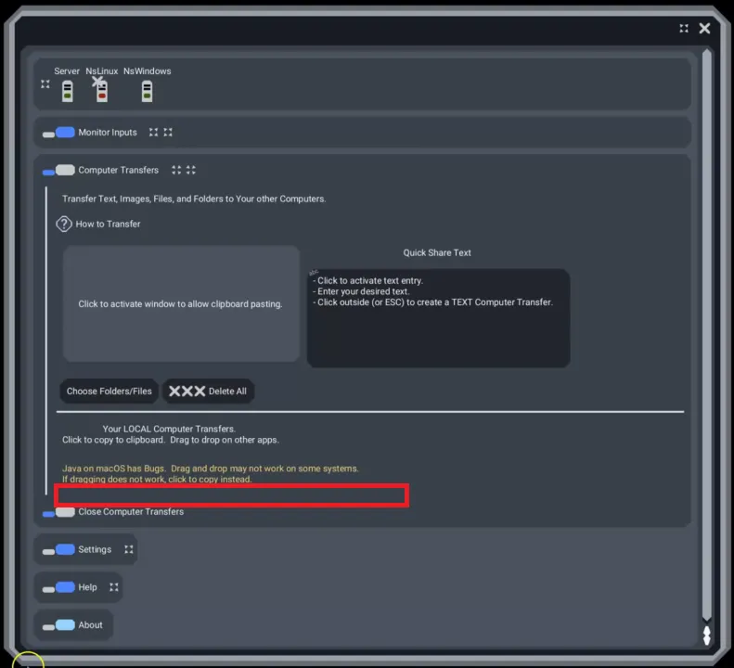Click the Computer Transfers label
Image resolution: width=734 pixels, height=668 pixels.
pyautogui.click(x=119, y=170)
